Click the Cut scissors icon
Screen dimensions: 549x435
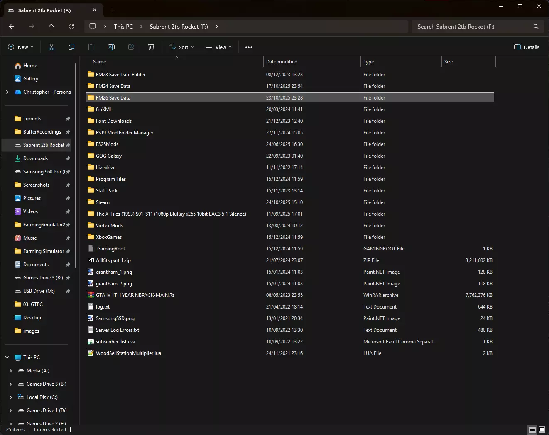pyautogui.click(x=51, y=47)
